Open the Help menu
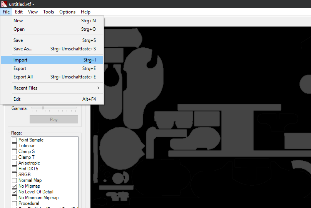311x208 pixels. point(85,12)
